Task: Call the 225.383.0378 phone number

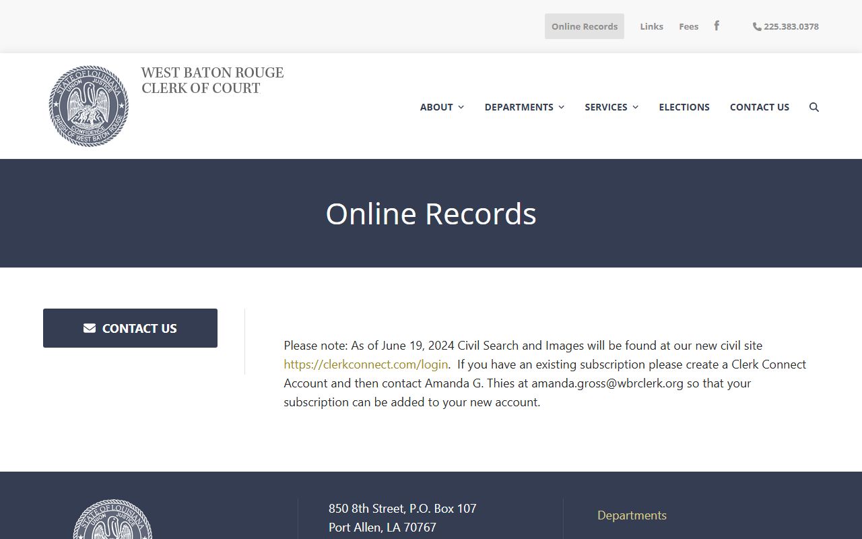Action: (791, 26)
